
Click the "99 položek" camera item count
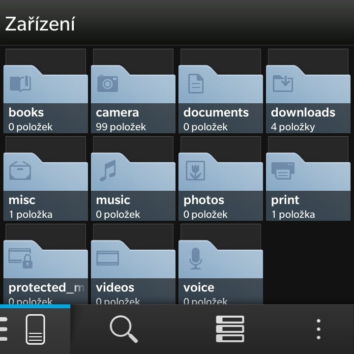[x=121, y=127]
